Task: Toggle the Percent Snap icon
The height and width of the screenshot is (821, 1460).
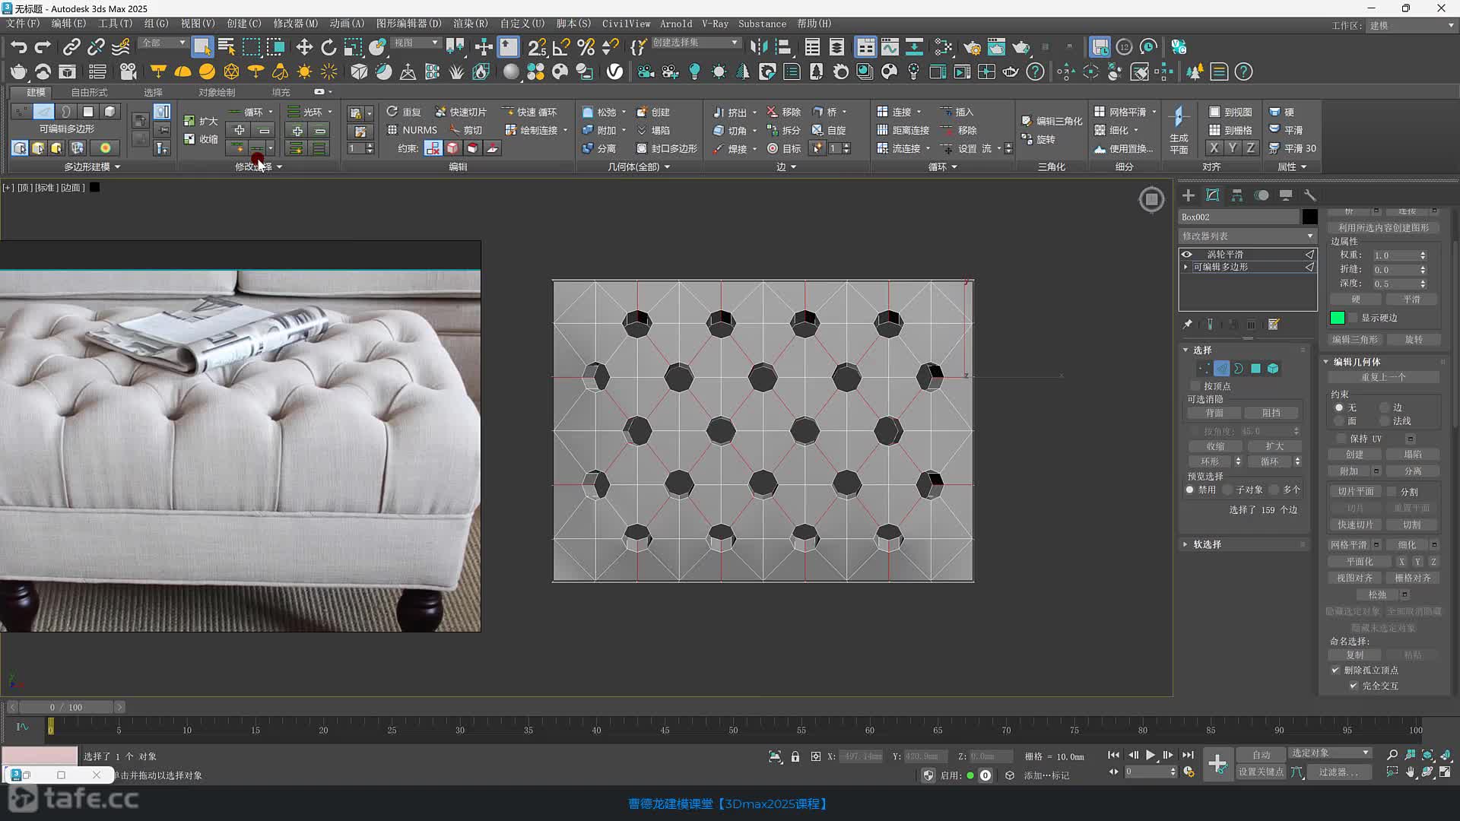Action: pyautogui.click(x=586, y=47)
